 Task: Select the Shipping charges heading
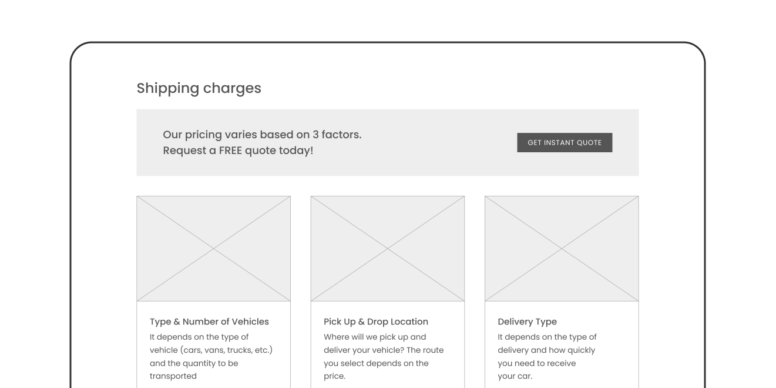(x=199, y=88)
